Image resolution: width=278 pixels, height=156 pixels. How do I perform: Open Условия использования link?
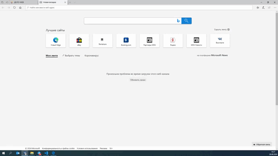[87, 148]
